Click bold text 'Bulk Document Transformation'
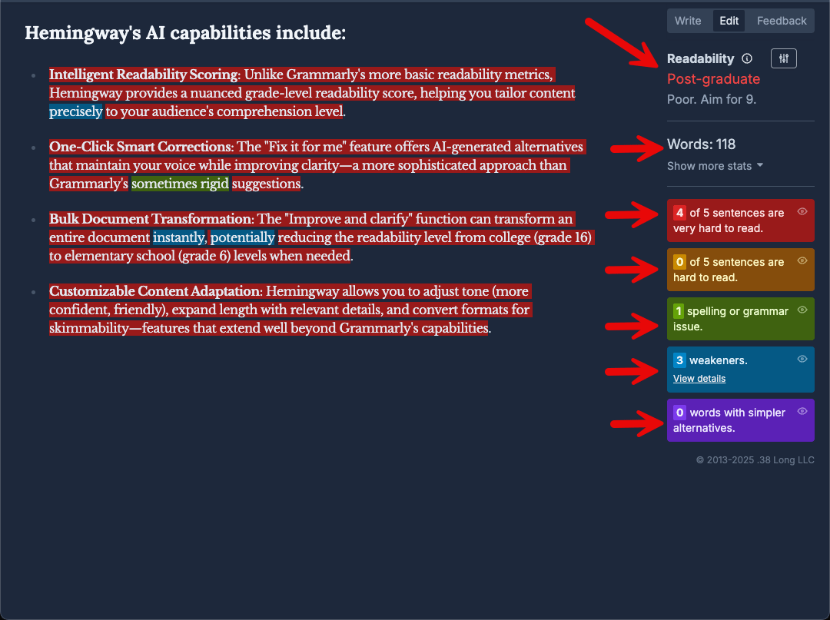This screenshot has height=620, width=830. click(x=151, y=219)
